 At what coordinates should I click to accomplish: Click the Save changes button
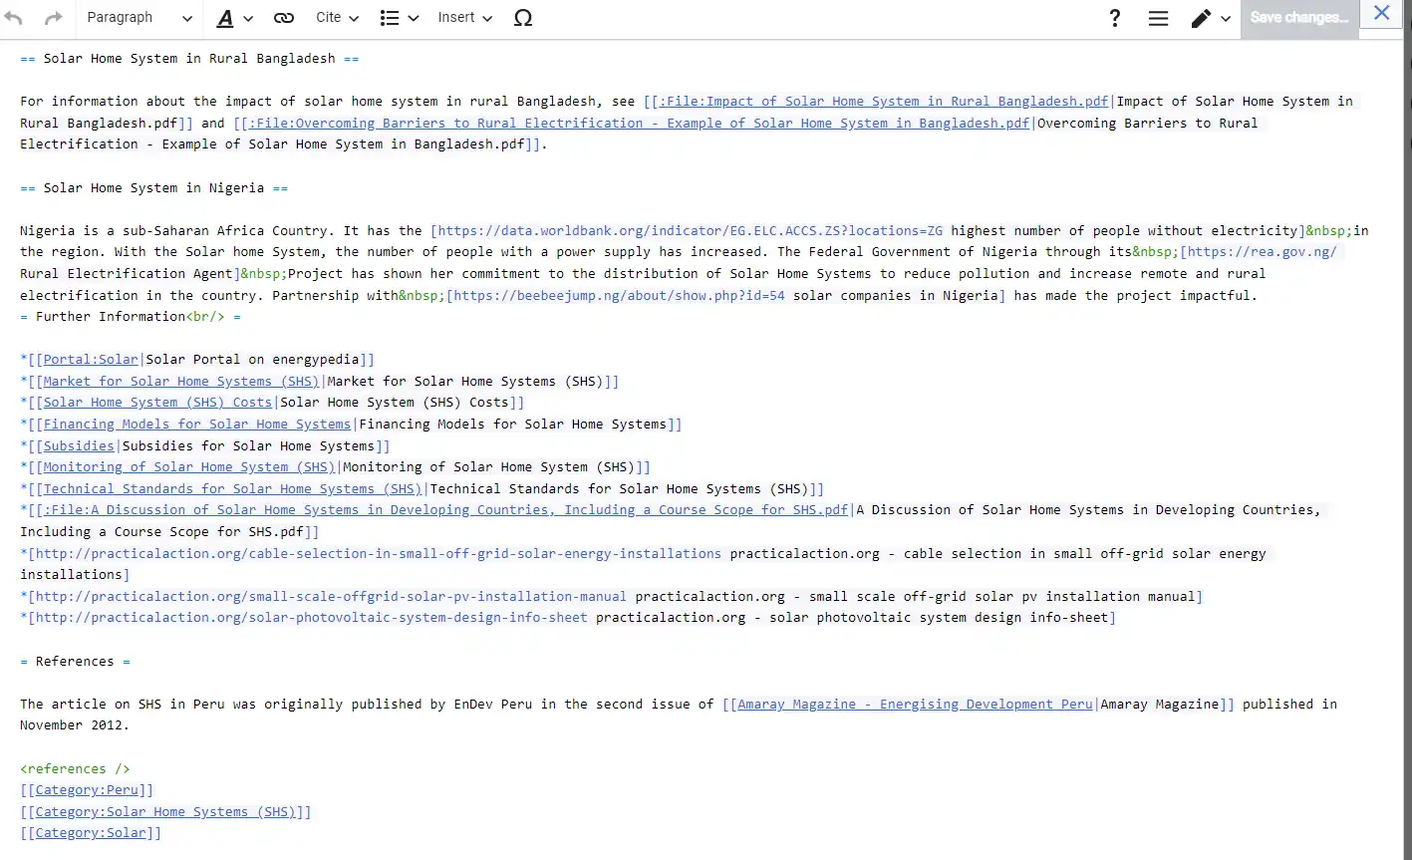1298,18
